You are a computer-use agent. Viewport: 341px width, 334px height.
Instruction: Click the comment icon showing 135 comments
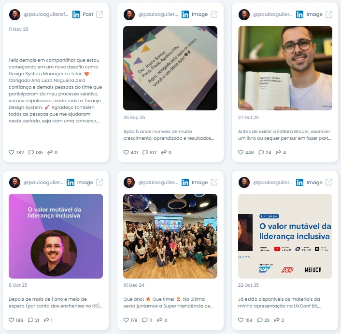(31, 152)
